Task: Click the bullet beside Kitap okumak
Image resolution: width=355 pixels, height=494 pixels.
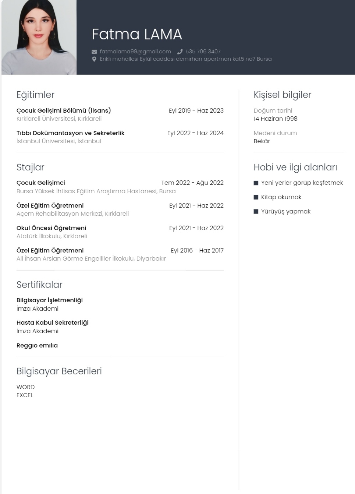Action: click(x=256, y=197)
